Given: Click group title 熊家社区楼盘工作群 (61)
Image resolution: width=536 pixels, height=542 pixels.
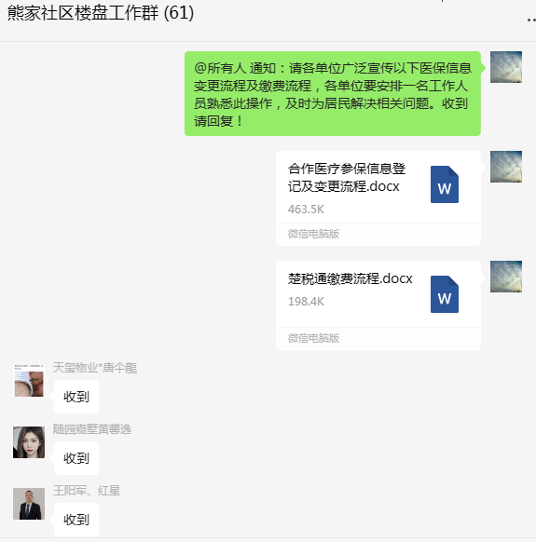Looking at the screenshot, I should (101, 13).
